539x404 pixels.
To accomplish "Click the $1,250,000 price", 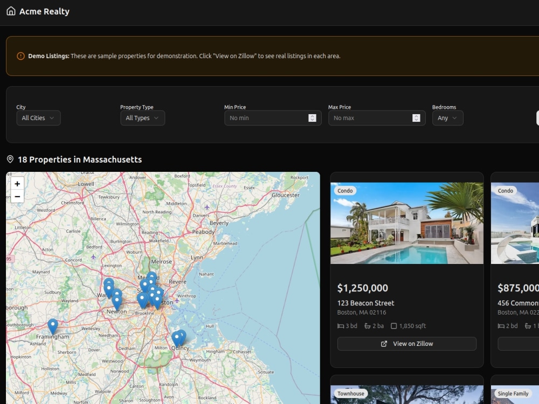I will pos(363,288).
